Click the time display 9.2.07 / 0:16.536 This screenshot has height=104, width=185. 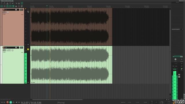(x=31, y=103)
